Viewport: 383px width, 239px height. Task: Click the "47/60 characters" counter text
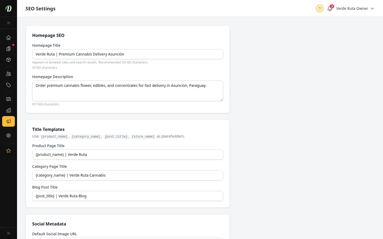45,68
